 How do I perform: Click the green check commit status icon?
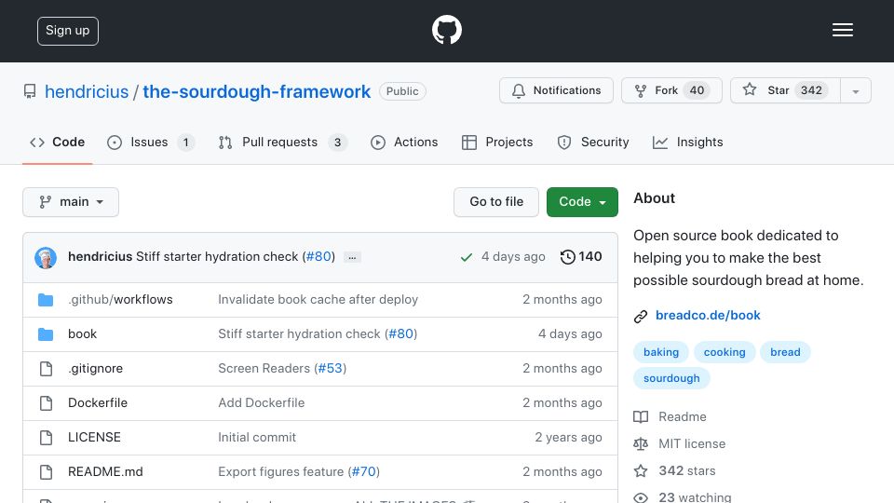point(467,257)
